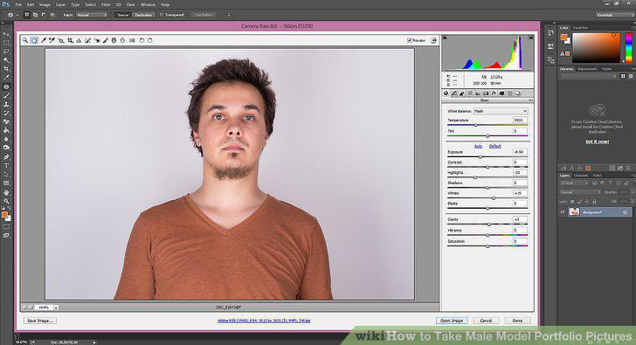The image size is (636, 345).
Task: Toggle the Preview checkbox
Action: (x=409, y=40)
